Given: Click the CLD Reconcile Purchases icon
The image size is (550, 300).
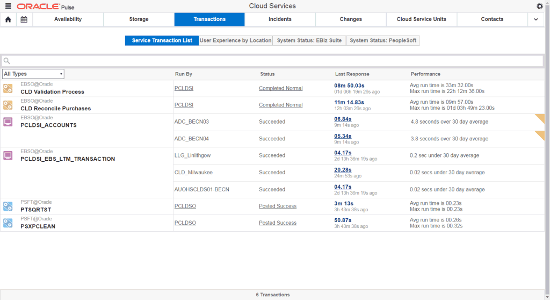Looking at the screenshot, I should pos(8,105).
